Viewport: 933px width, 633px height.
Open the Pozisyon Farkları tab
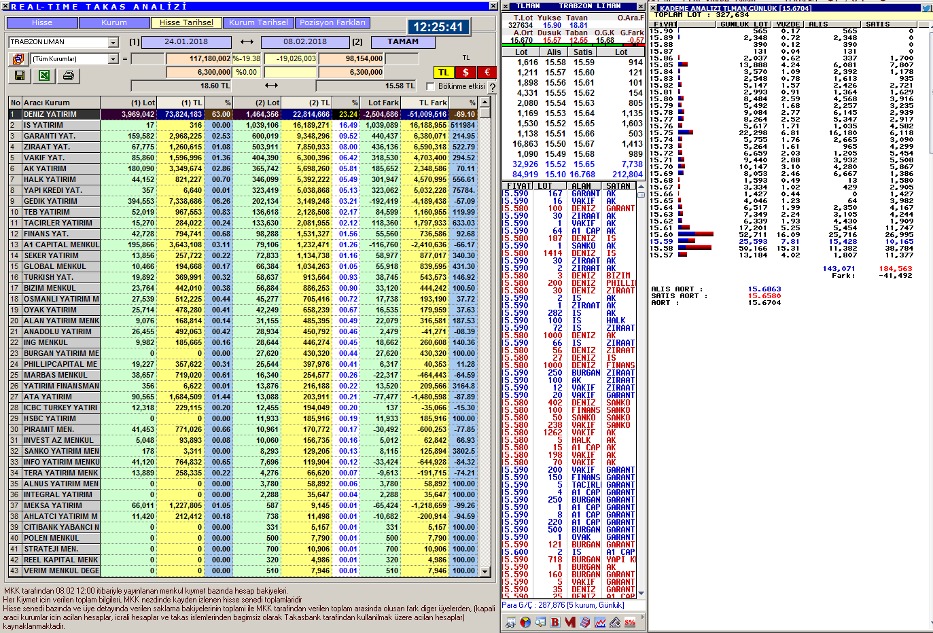coord(333,22)
